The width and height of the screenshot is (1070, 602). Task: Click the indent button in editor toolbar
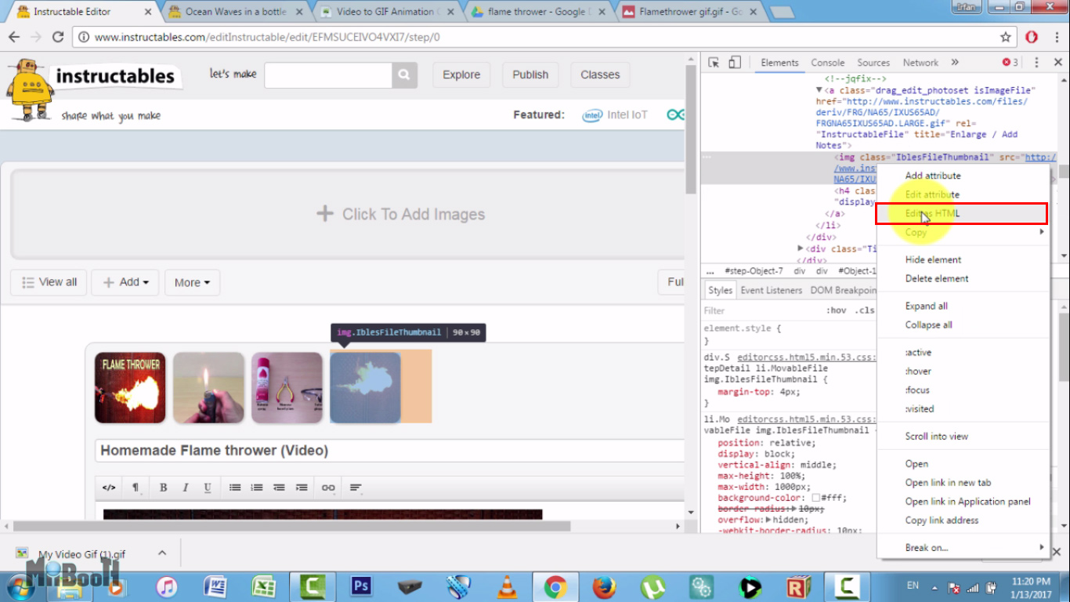coord(302,488)
